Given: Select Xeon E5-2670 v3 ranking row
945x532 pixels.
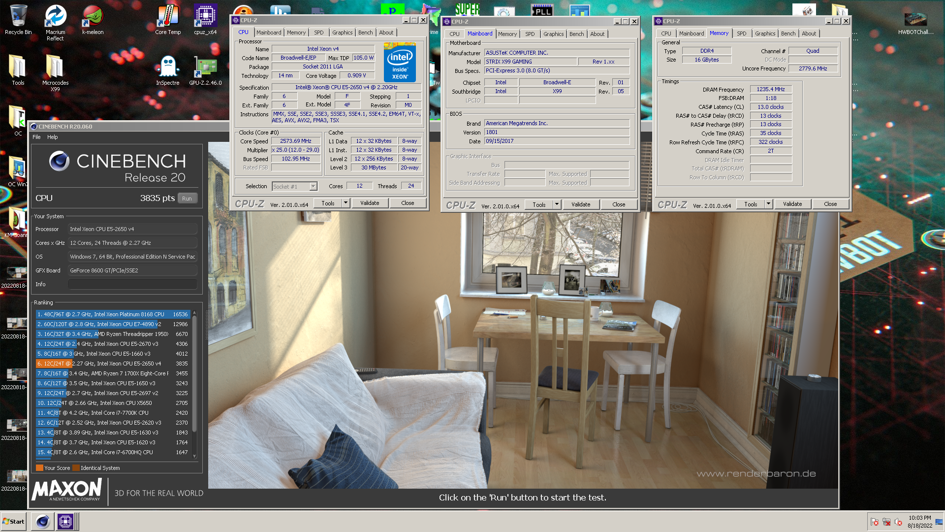Looking at the screenshot, I should [x=113, y=344].
